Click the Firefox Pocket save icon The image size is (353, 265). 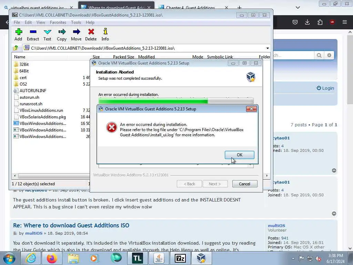[x=295, y=22]
